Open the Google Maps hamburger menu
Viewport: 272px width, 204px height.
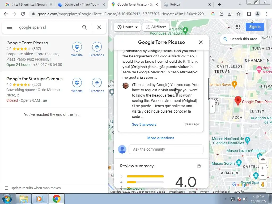[x=10, y=27]
